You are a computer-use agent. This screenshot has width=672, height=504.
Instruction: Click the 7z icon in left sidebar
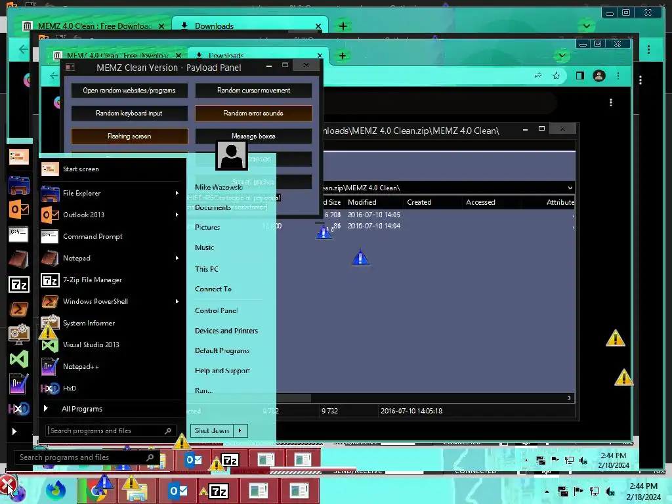(19, 285)
